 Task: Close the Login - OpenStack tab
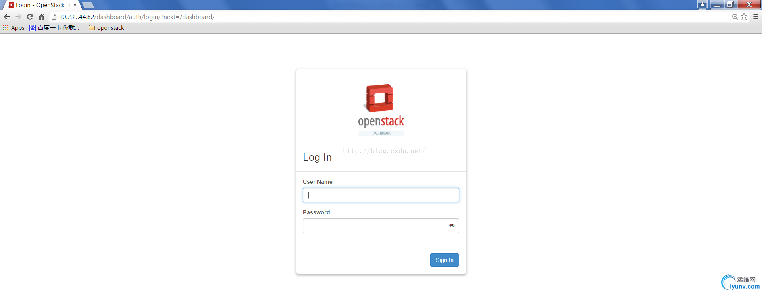[x=75, y=5]
